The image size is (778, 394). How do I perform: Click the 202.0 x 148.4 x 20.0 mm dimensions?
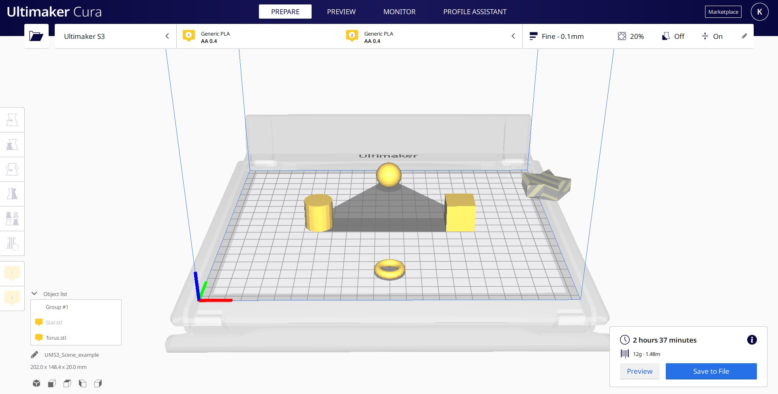[x=58, y=367]
